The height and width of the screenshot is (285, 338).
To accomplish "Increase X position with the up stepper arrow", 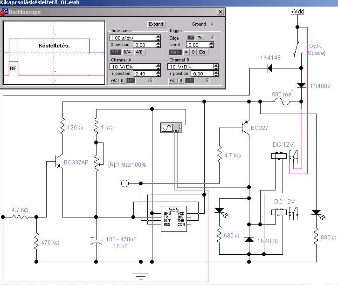I will click(158, 43).
